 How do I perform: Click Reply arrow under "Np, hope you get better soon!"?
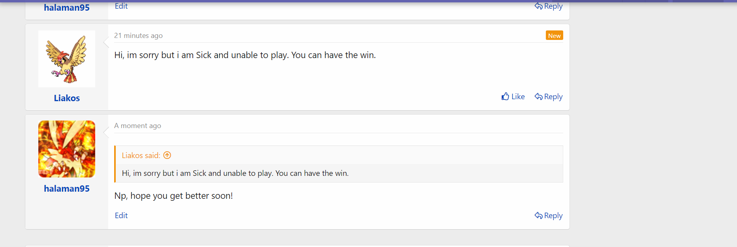tap(538, 215)
